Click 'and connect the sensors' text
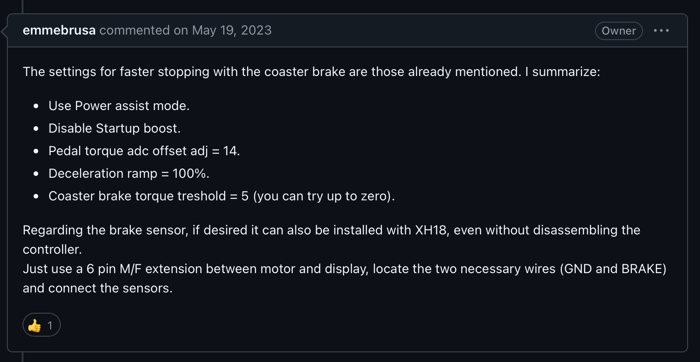Image resolution: width=700 pixels, height=362 pixels. click(x=98, y=288)
